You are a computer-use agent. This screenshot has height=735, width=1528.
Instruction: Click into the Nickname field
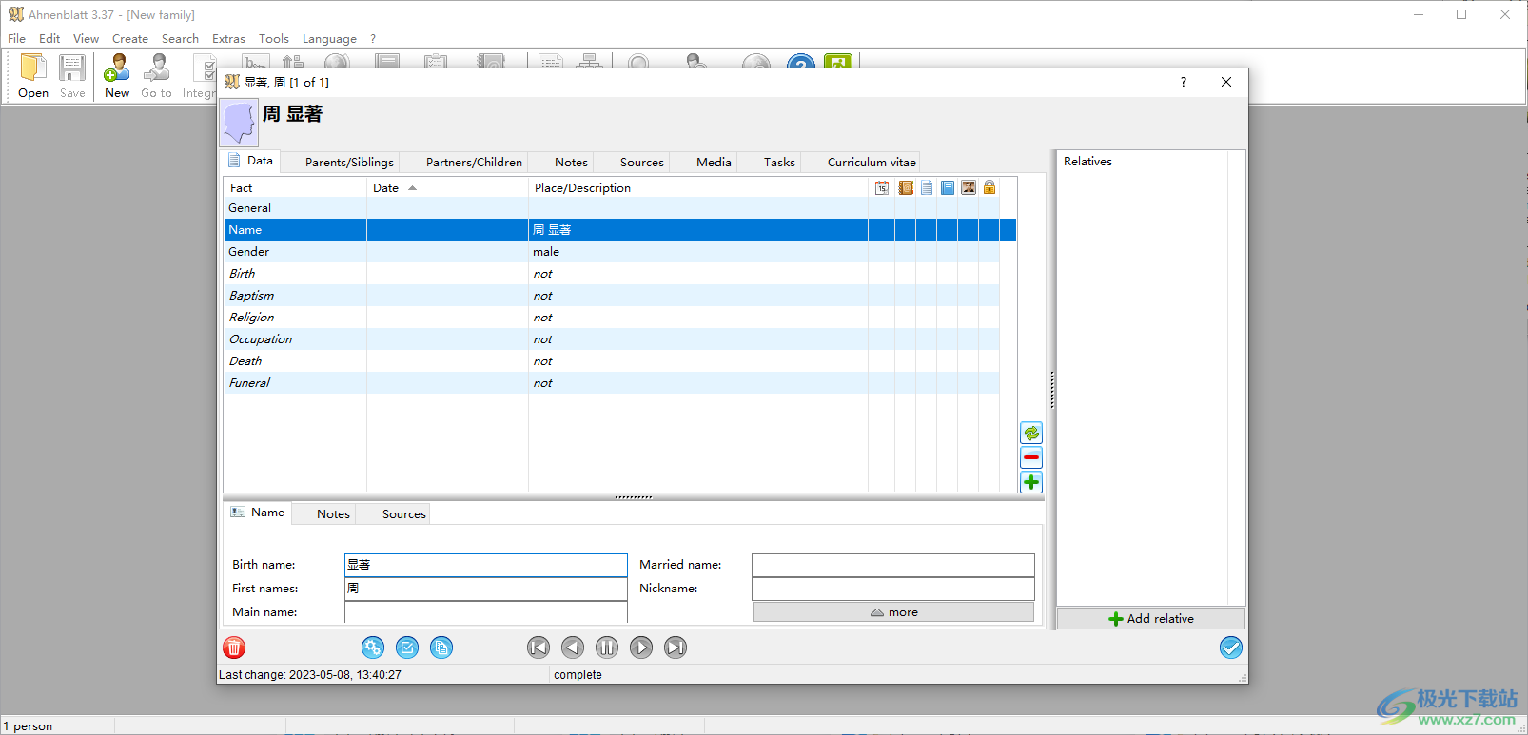click(892, 589)
